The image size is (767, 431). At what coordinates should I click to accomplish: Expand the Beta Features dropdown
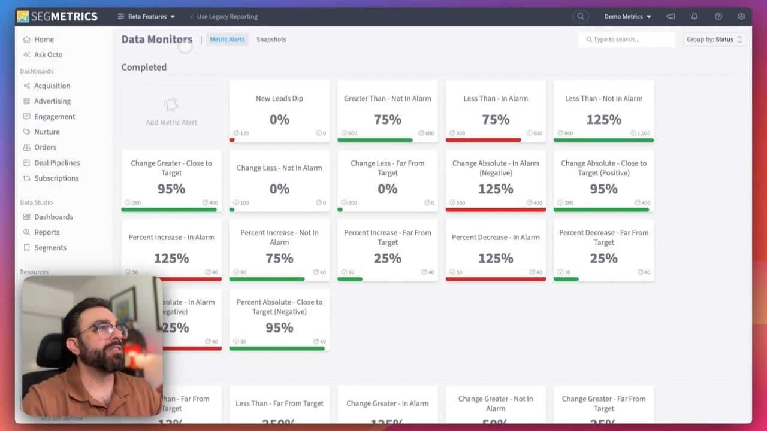(147, 16)
